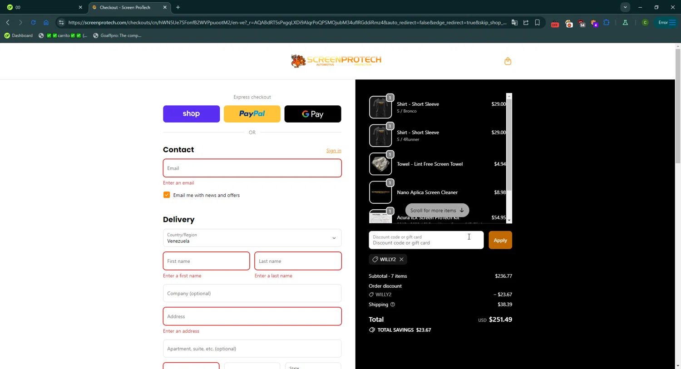This screenshot has height=369, width=681.
Task: Switch to Checkout - Screen ProTech tab
Action: pyautogui.click(x=129, y=7)
